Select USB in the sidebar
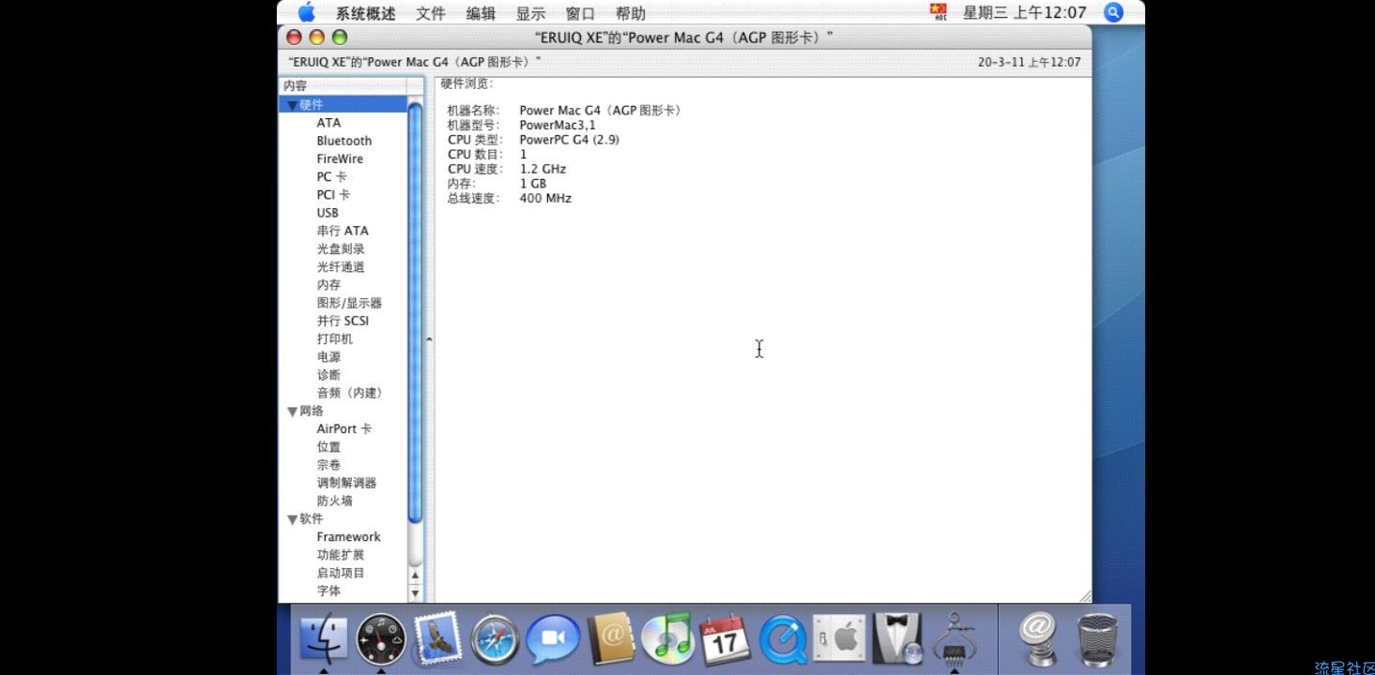The height and width of the screenshot is (675, 1375). coord(328,213)
